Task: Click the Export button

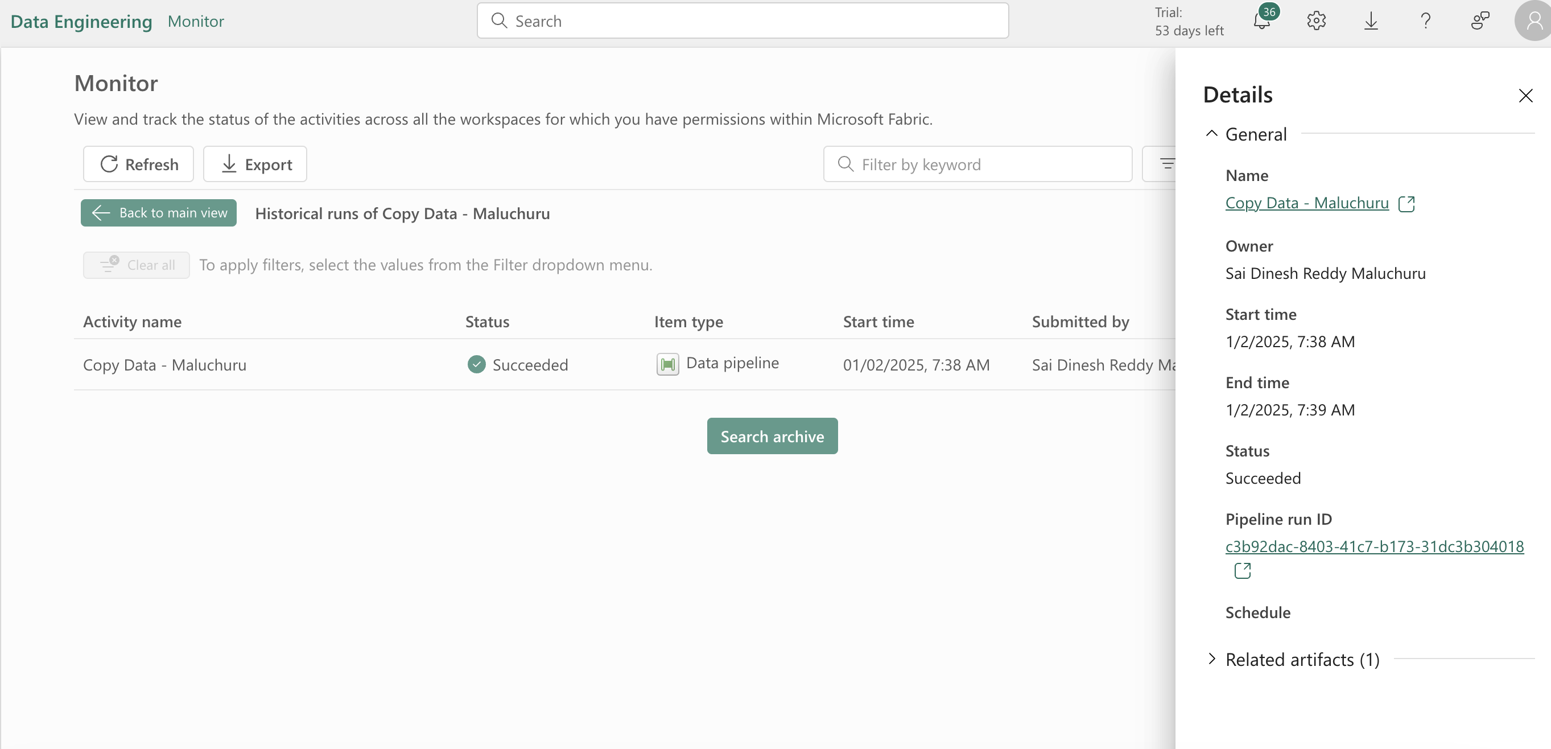Action: (x=255, y=164)
